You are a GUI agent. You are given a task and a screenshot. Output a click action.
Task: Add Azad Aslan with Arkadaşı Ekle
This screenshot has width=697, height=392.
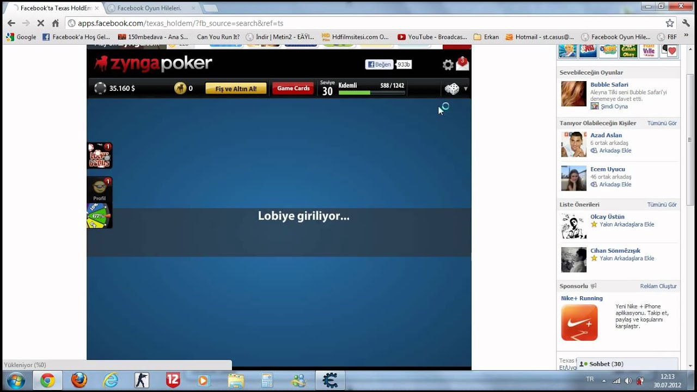click(x=615, y=150)
